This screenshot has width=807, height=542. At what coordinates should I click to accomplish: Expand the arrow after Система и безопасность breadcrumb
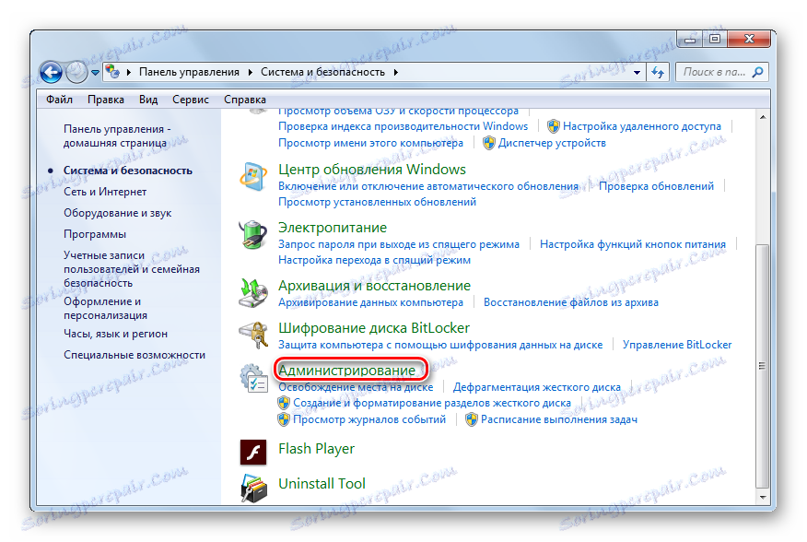(x=396, y=72)
